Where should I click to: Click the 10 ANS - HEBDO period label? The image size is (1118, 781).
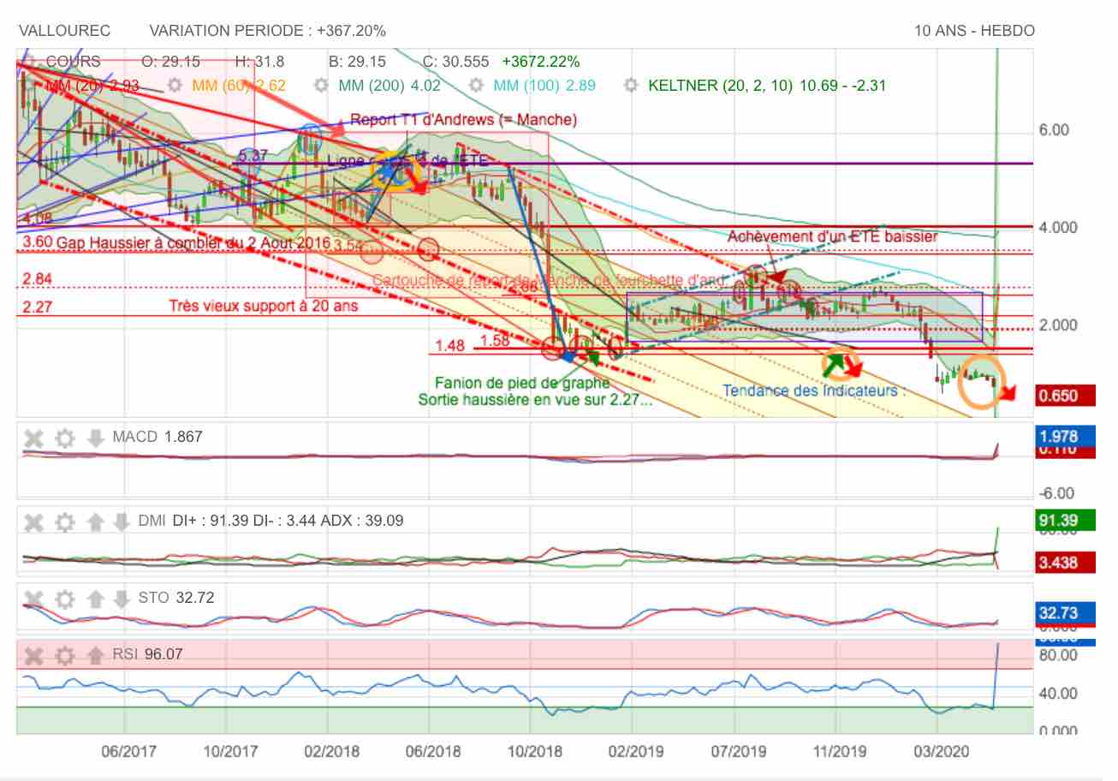(974, 31)
